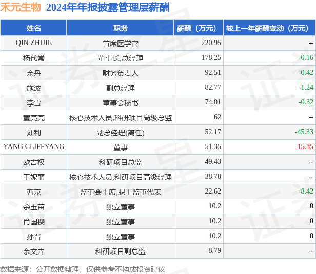Select the 财务负责人 position cell
Screen dimensions: 316x274
tap(121, 73)
